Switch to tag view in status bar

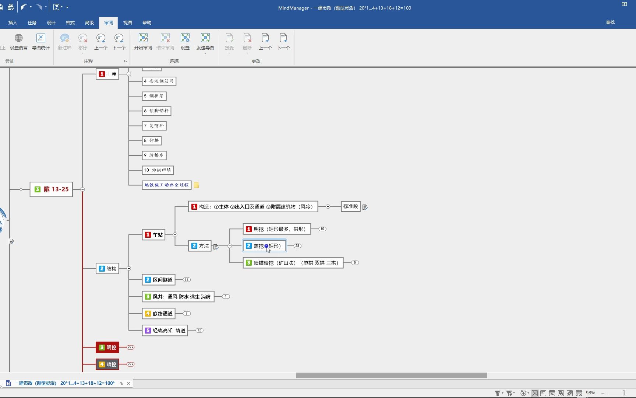570,393
